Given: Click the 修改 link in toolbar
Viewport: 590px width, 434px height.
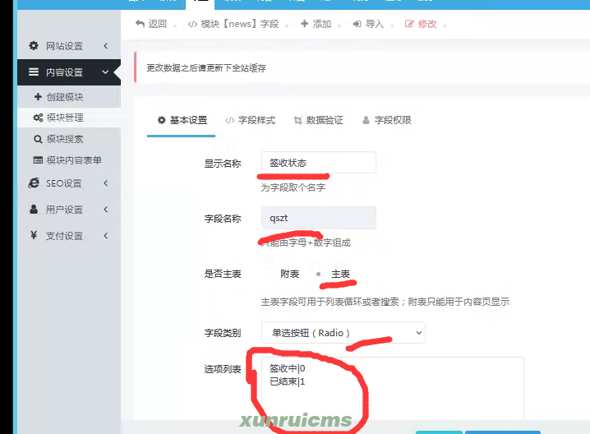Looking at the screenshot, I should [421, 24].
